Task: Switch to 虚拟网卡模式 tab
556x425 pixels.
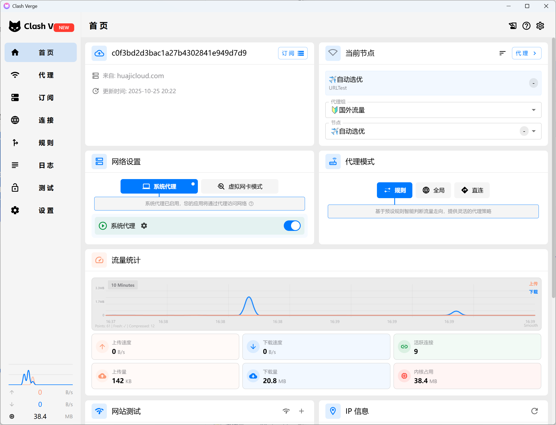Action: point(239,186)
